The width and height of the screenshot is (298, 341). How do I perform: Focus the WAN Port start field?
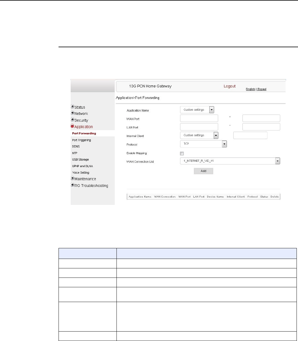click(199, 118)
